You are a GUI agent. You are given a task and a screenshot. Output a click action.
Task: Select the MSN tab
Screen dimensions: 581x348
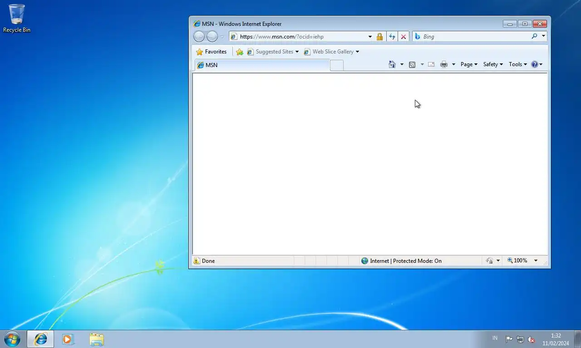click(262, 65)
